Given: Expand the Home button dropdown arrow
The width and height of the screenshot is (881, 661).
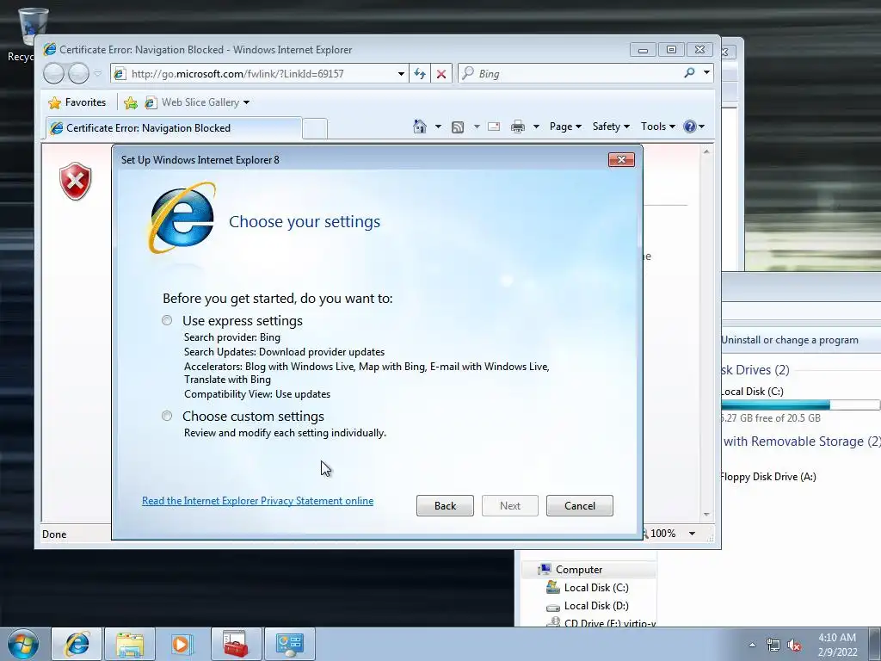Looking at the screenshot, I should click(438, 127).
